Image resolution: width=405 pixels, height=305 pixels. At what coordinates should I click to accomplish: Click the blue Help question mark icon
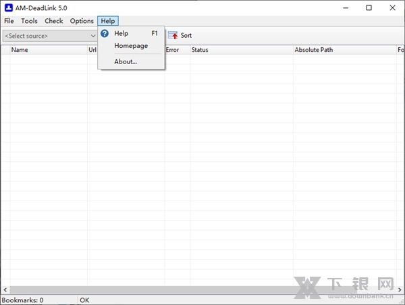click(105, 33)
